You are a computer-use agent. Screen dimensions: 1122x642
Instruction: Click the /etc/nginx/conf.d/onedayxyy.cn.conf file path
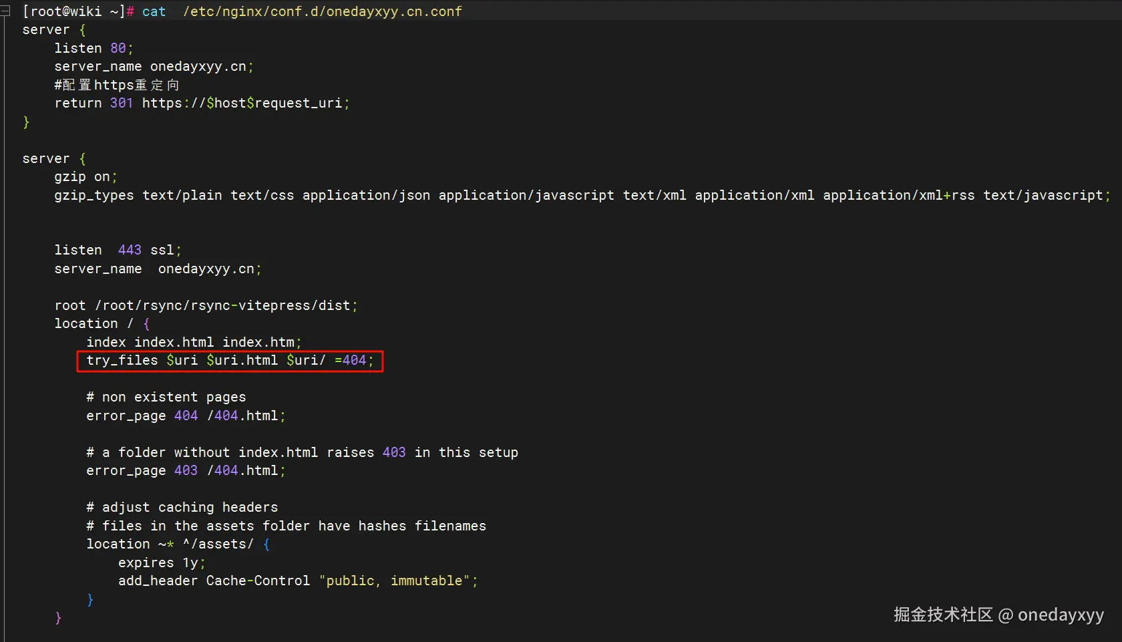click(322, 11)
